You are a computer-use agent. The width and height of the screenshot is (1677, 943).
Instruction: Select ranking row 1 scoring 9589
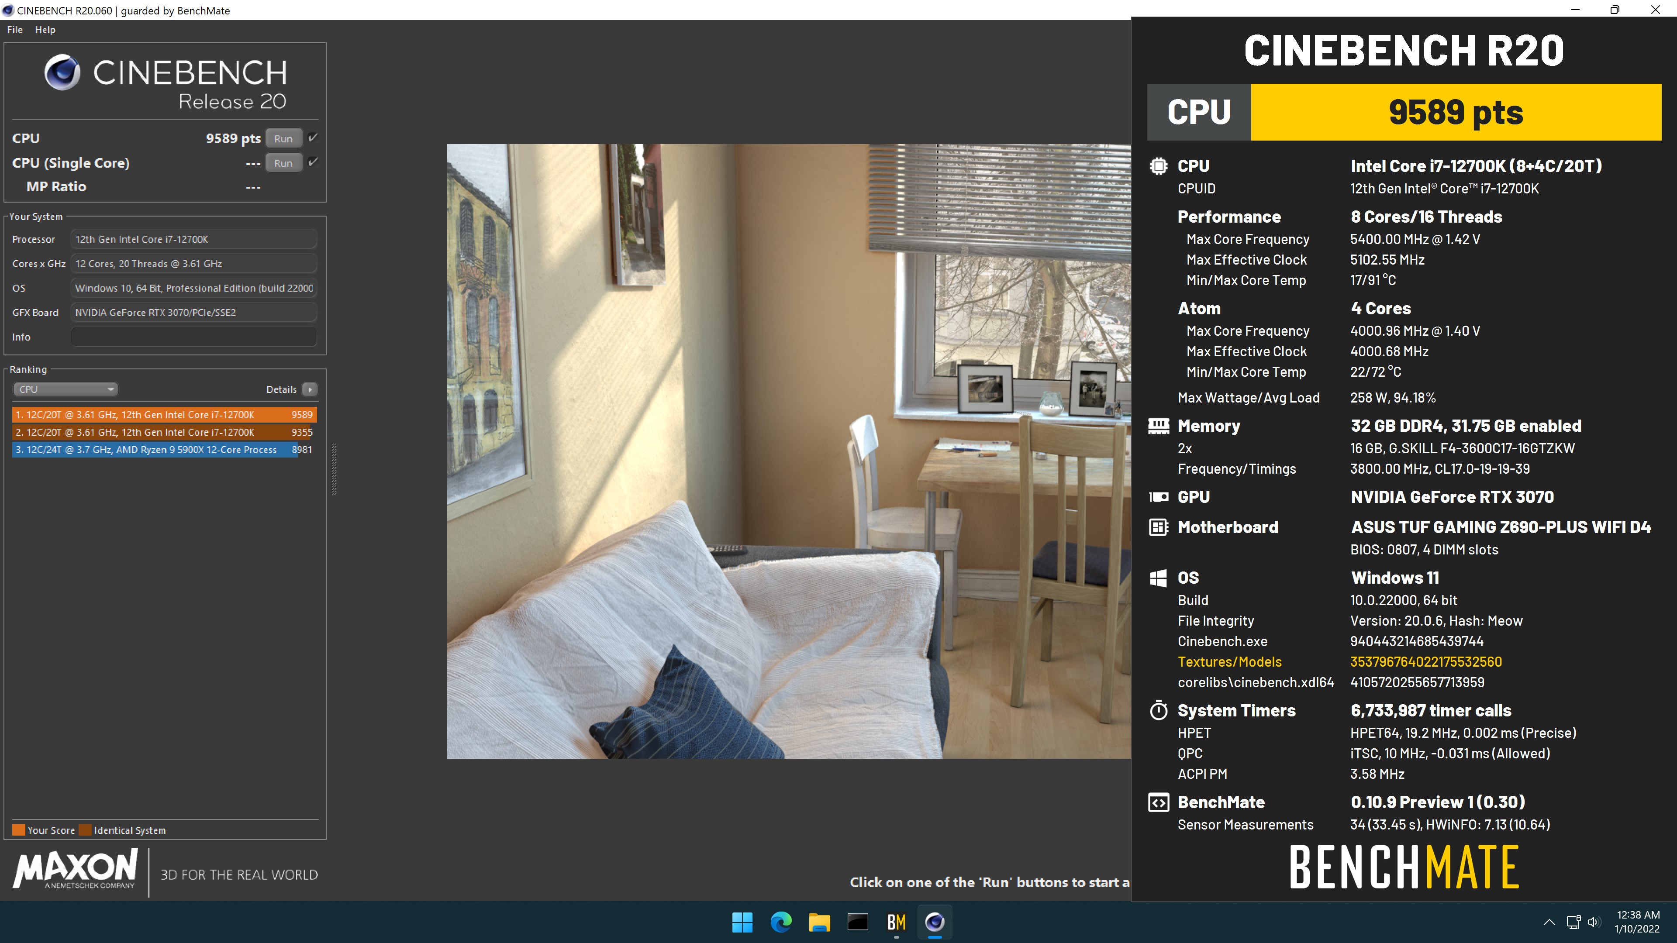point(164,415)
